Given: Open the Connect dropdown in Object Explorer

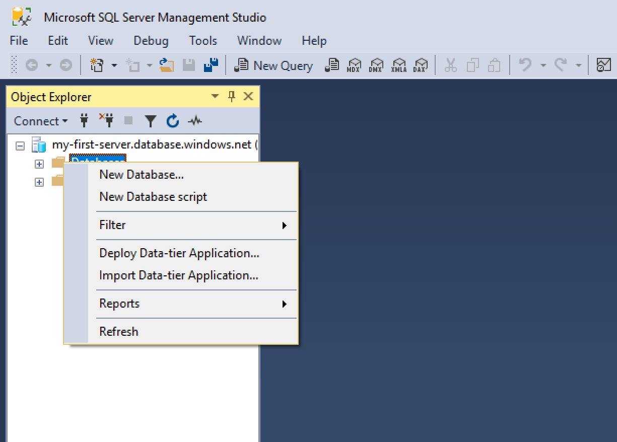Looking at the screenshot, I should 41,121.
